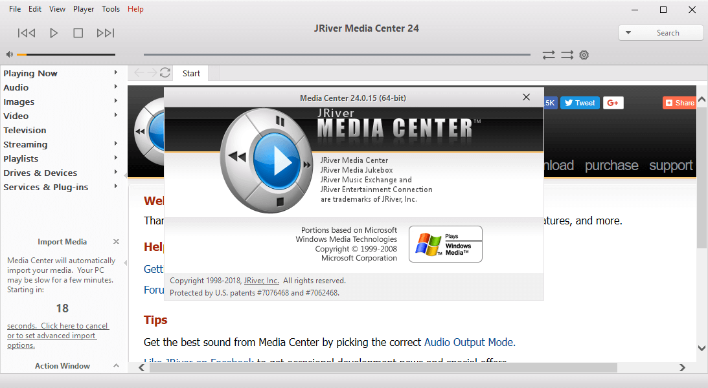Select the Start tab
Screen dimensions: 708x388
click(191, 74)
